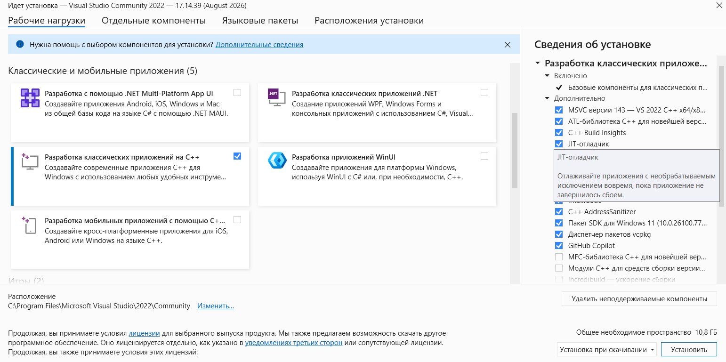
Task: Open the 'Установка при скачивании' dropdown
Action: [x=607, y=350]
